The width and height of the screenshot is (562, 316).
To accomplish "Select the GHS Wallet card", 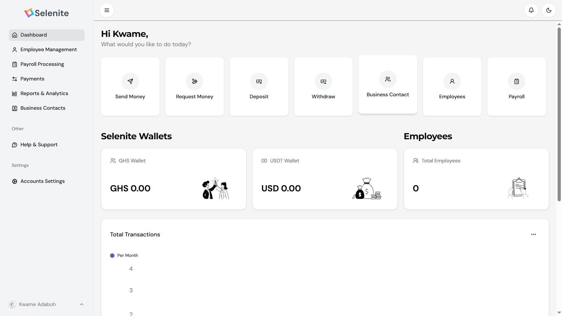I will (x=174, y=179).
